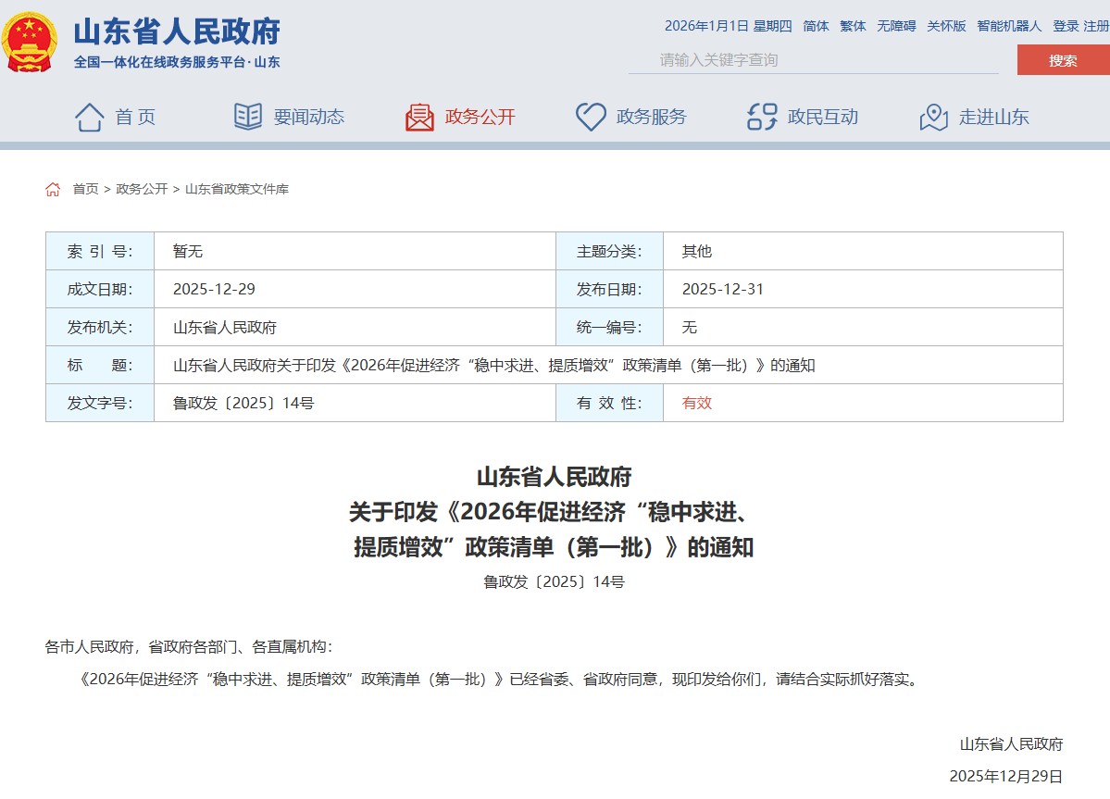Screen dimensions: 1110x799
Task: Click the heart icon beside 政务服务
Action: point(590,117)
